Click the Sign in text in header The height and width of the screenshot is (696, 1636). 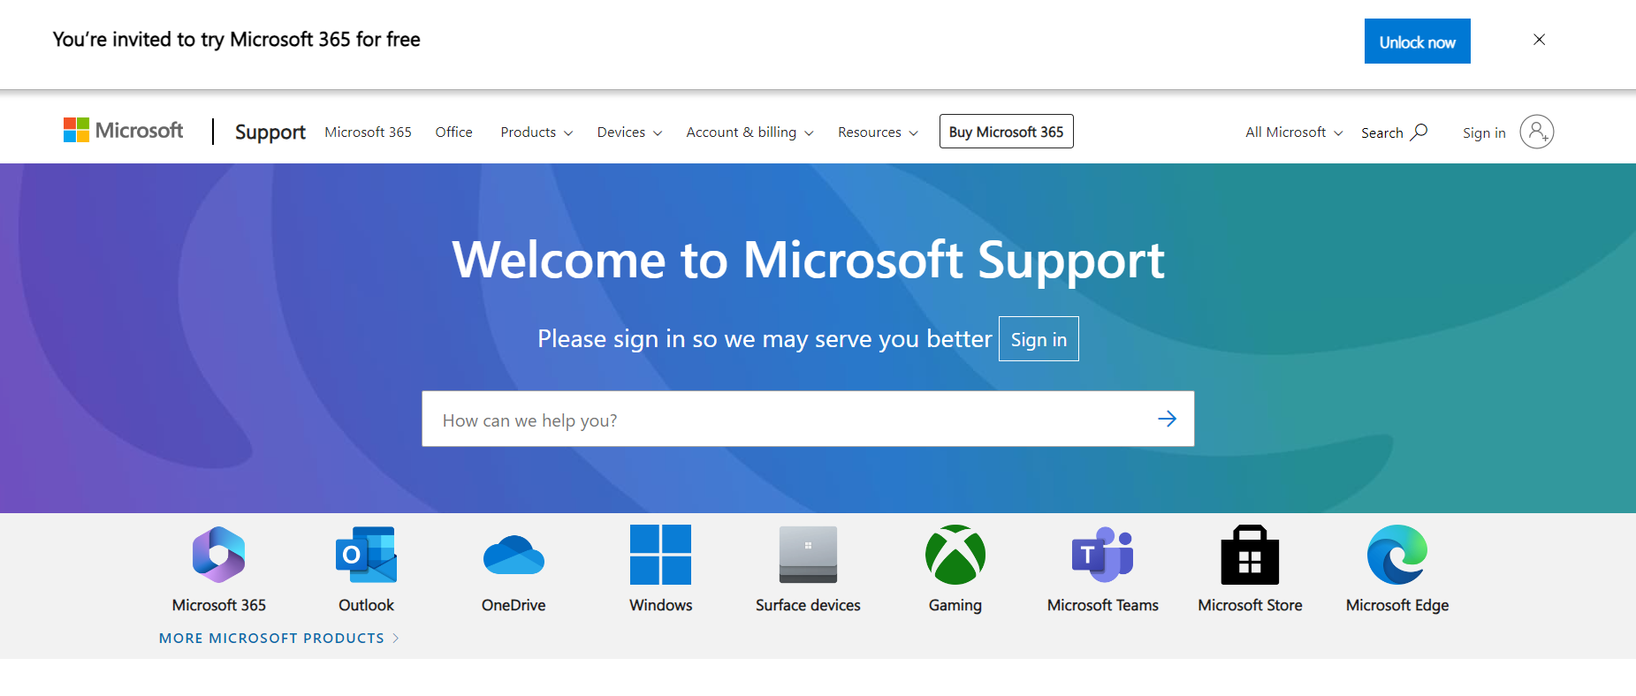coord(1484,133)
